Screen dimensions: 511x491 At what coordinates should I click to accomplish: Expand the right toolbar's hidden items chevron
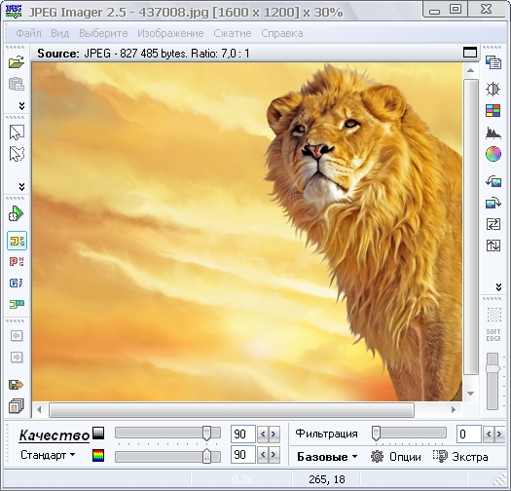498,287
